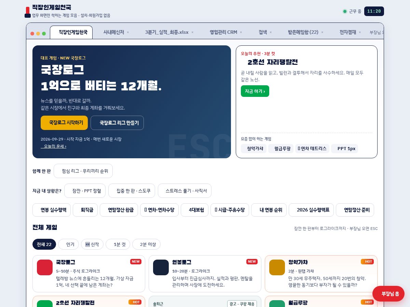The width and height of the screenshot is (410, 307).
Task: Open the 2026 실수령액표 link
Action: pos(312,210)
